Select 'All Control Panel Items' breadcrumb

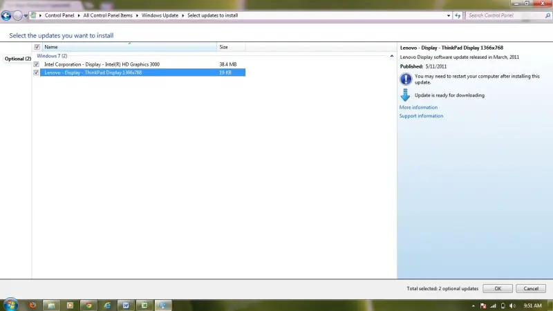[x=108, y=15]
